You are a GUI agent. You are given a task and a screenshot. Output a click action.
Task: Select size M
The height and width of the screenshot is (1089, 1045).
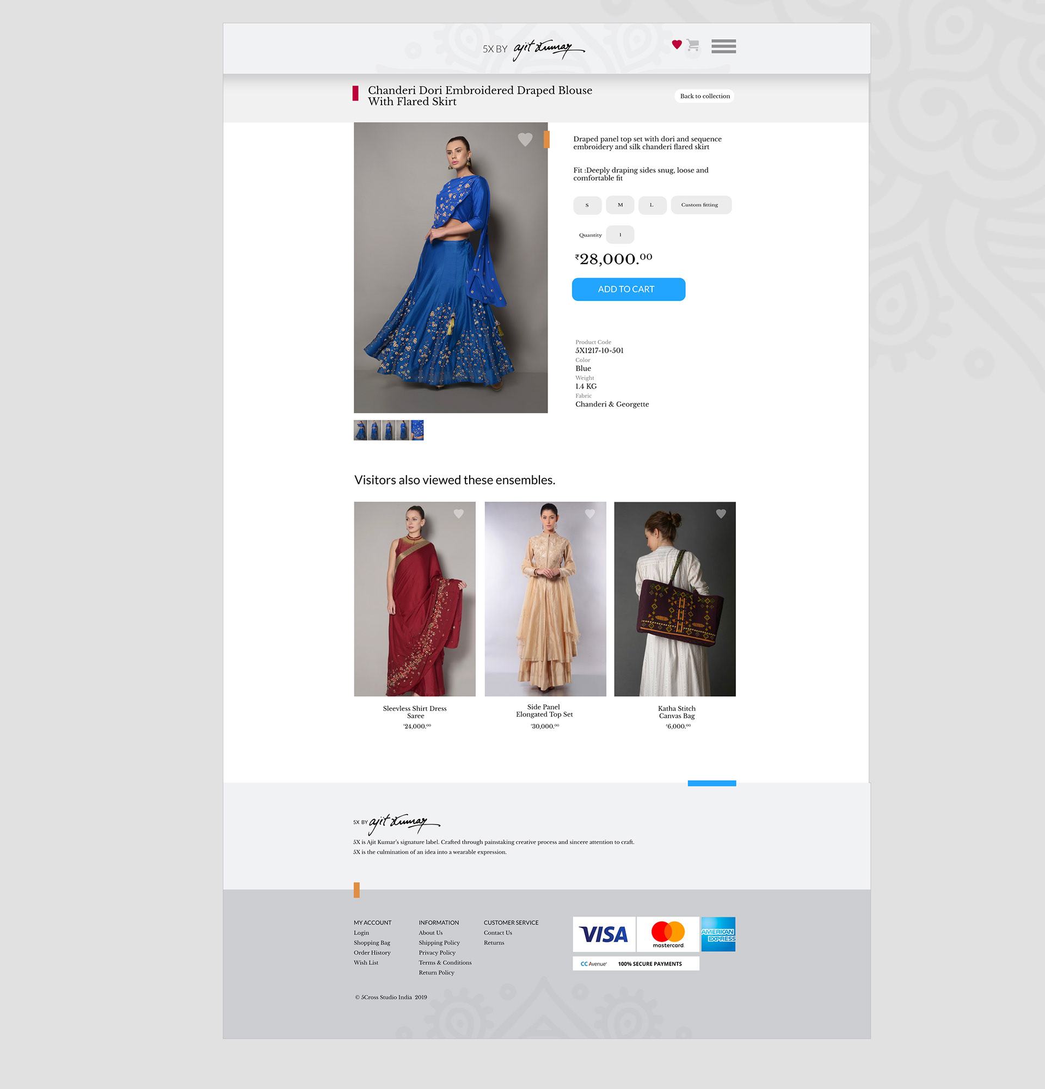coord(620,205)
